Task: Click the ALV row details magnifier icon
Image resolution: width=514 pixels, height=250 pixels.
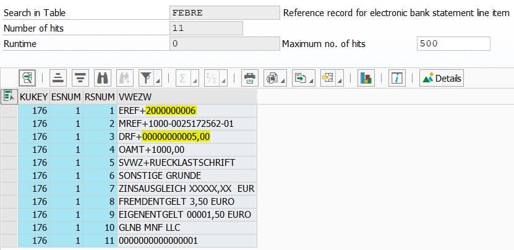Action: click(x=27, y=78)
